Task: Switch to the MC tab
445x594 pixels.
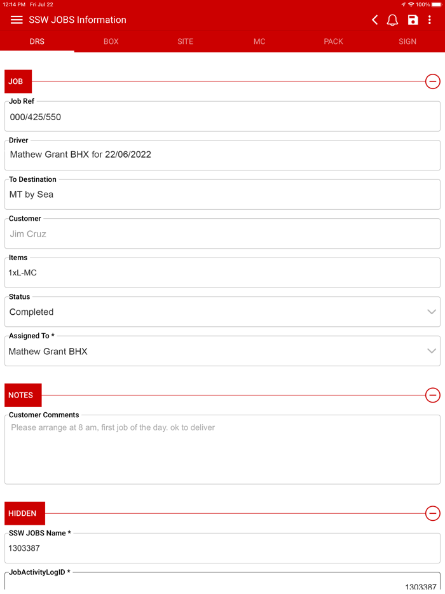Action: coord(259,41)
